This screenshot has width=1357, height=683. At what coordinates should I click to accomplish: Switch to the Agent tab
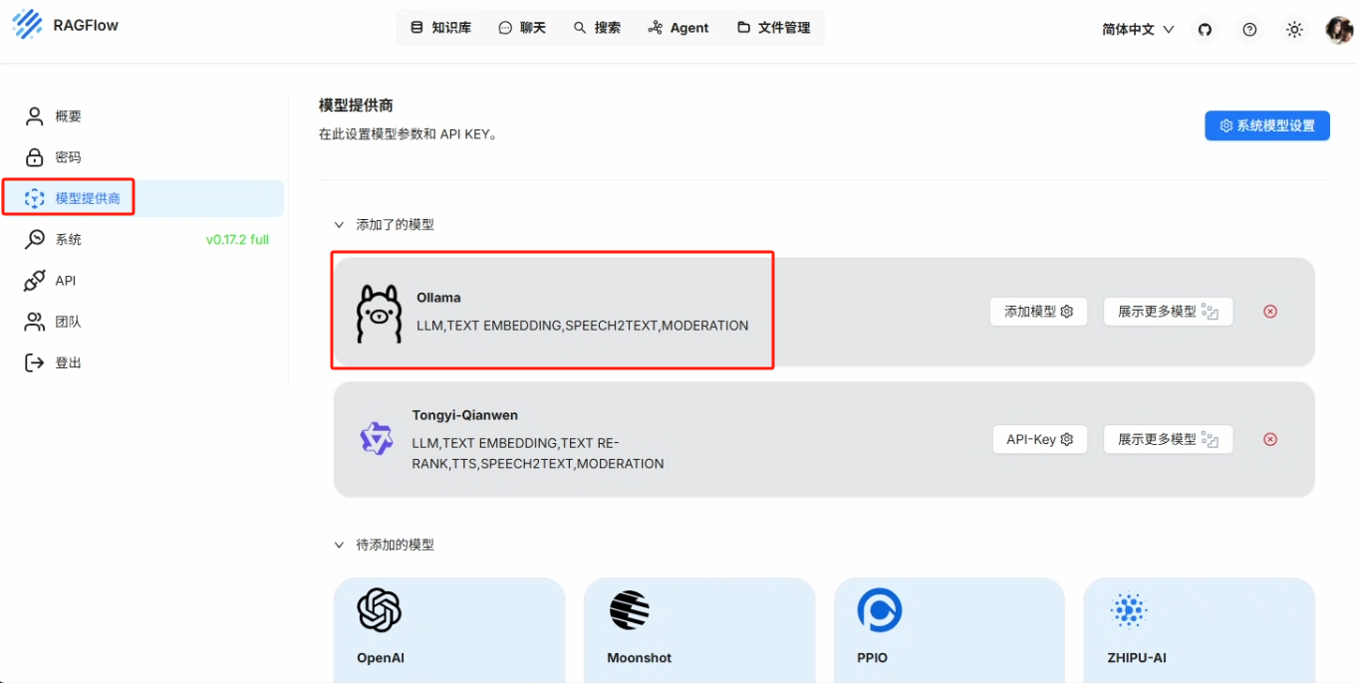(x=678, y=28)
